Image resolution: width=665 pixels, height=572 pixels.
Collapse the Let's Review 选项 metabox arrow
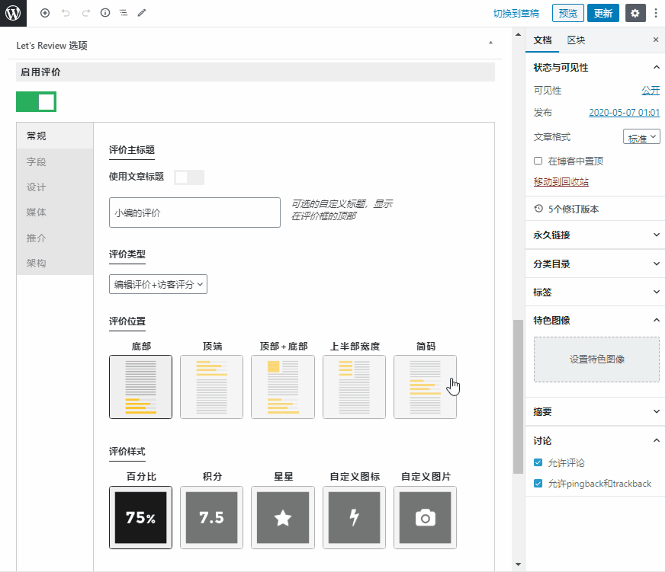[x=490, y=43]
